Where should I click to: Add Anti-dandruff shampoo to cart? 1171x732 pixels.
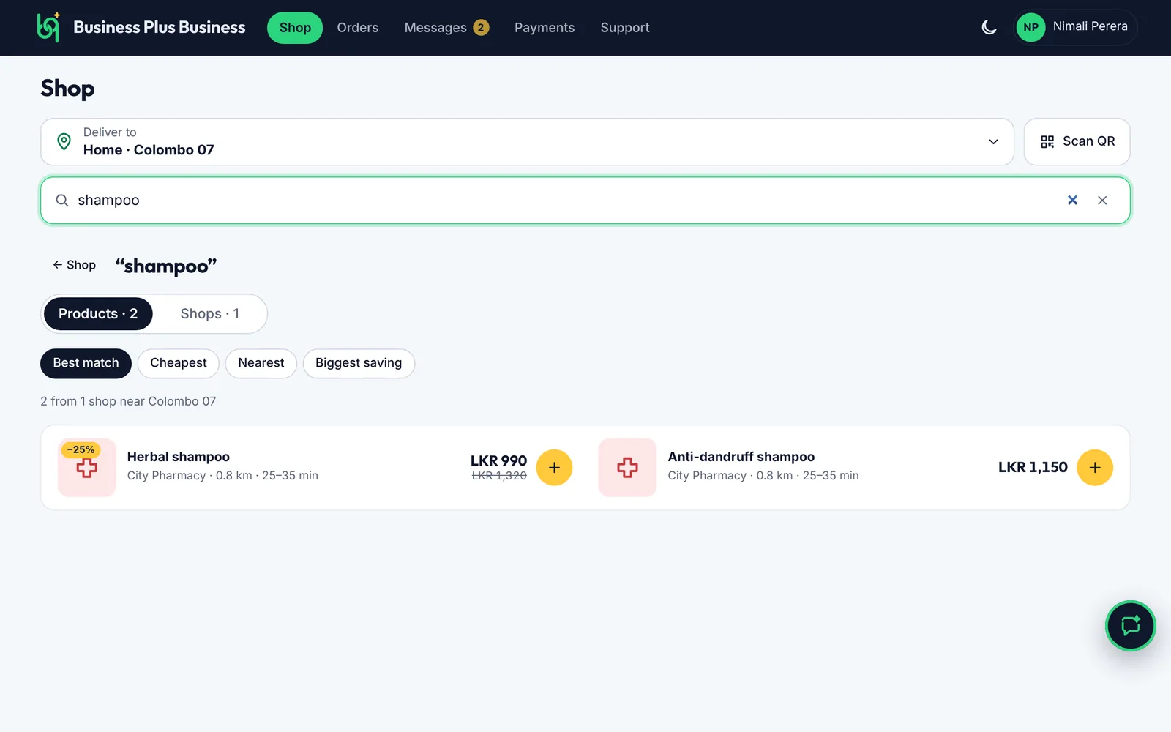(x=1095, y=468)
